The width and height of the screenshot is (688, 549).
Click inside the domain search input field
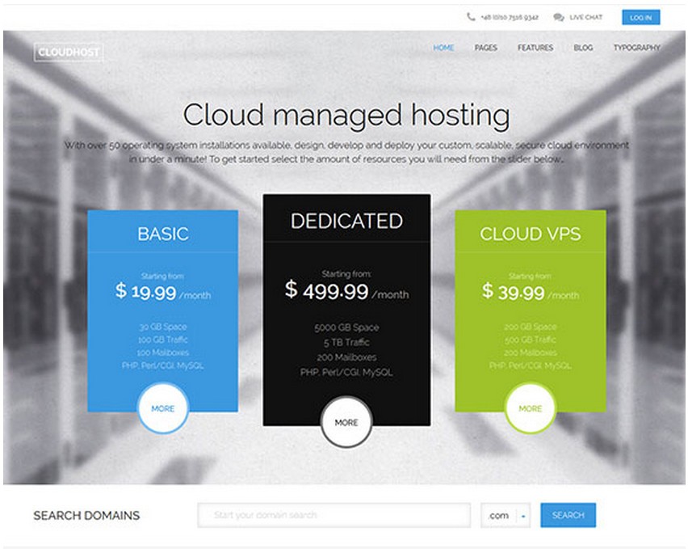pyautogui.click(x=334, y=515)
